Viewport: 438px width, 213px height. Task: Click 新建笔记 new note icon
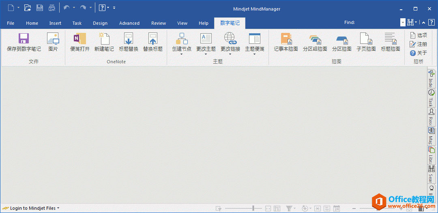point(104,38)
